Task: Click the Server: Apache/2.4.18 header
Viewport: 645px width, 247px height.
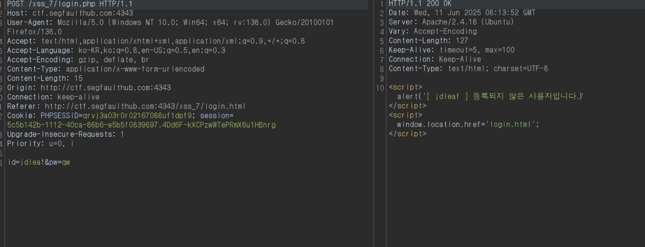Action: pos(451,22)
